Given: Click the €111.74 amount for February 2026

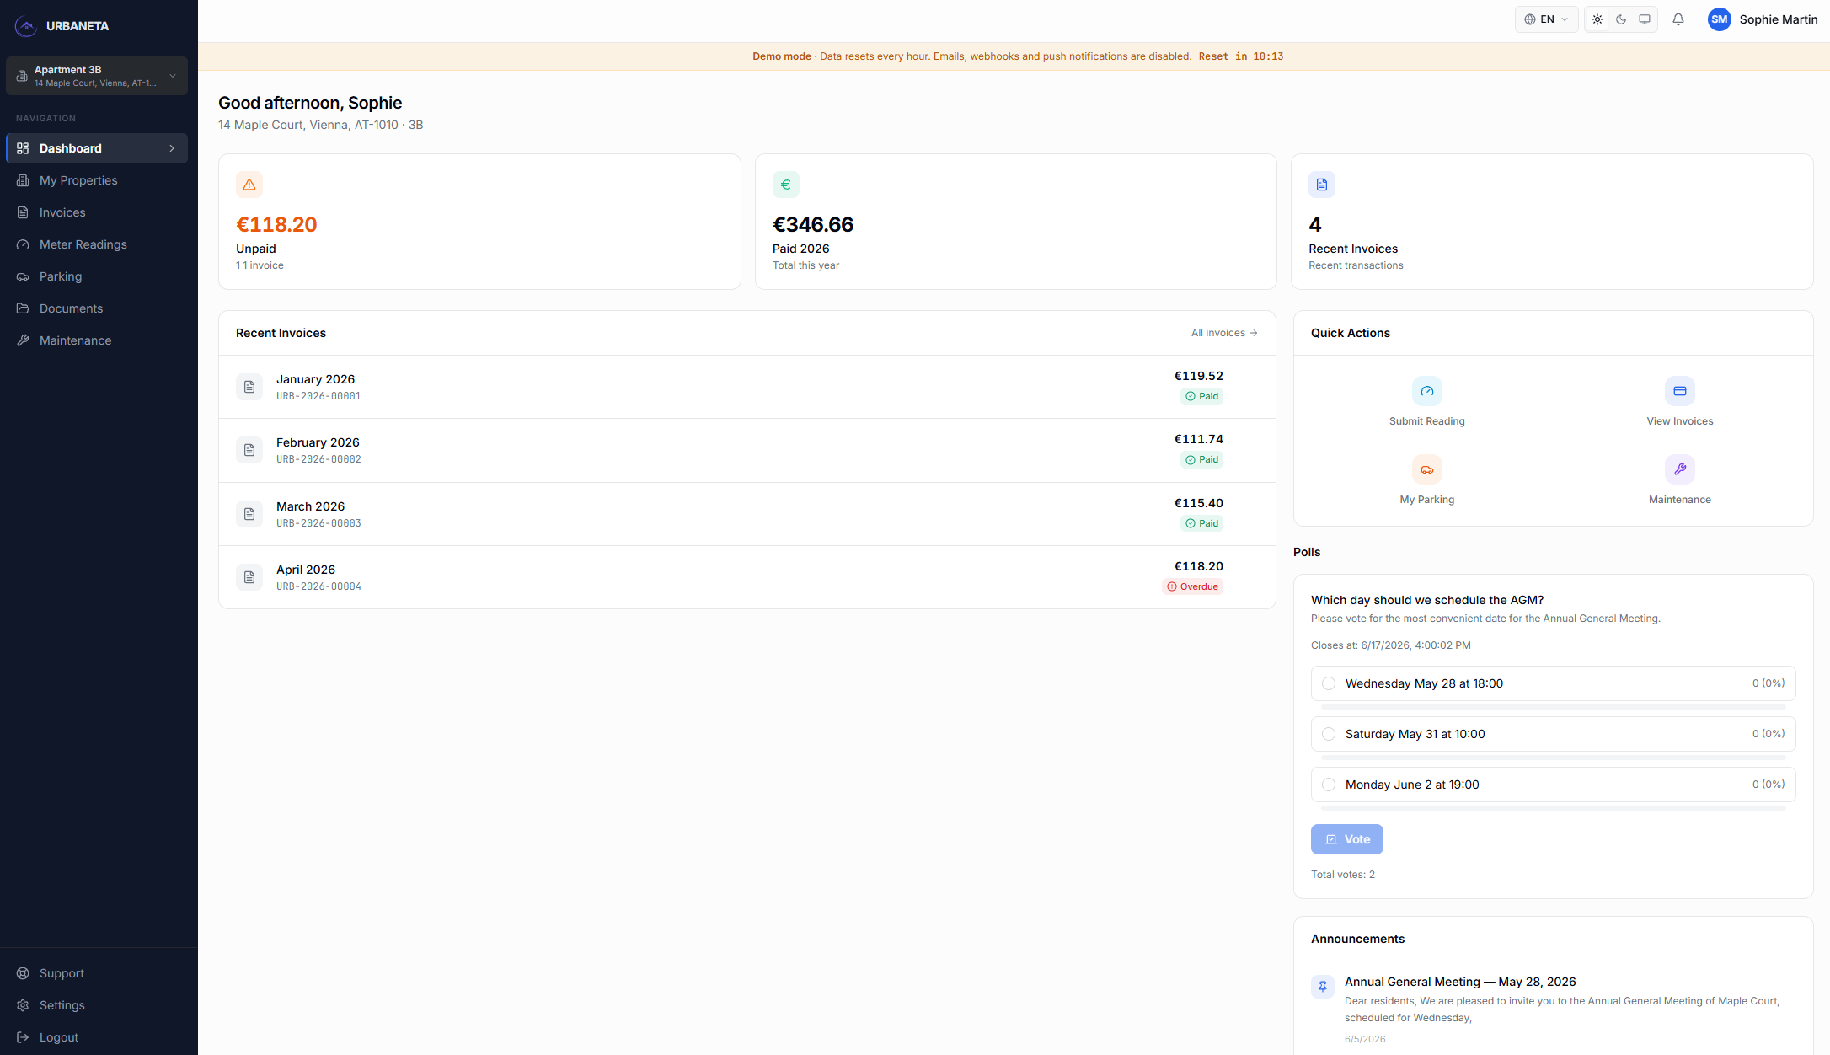Looking at the screenshot, I should tap(1198, 439).
